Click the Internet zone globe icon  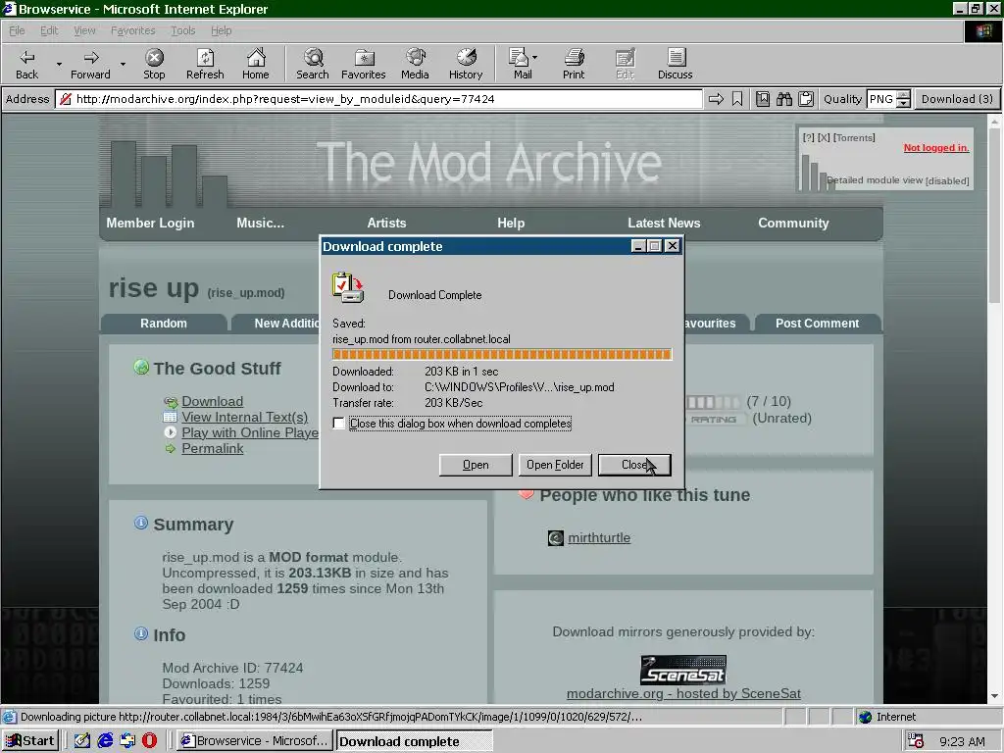[x=865, y=717]
